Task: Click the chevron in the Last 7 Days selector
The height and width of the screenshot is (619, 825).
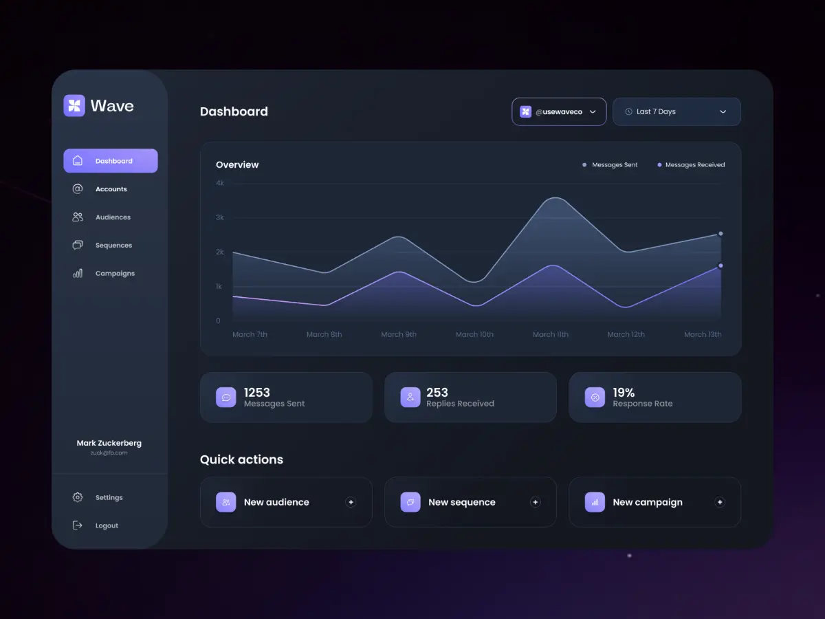Action: (x=723, y=112)
